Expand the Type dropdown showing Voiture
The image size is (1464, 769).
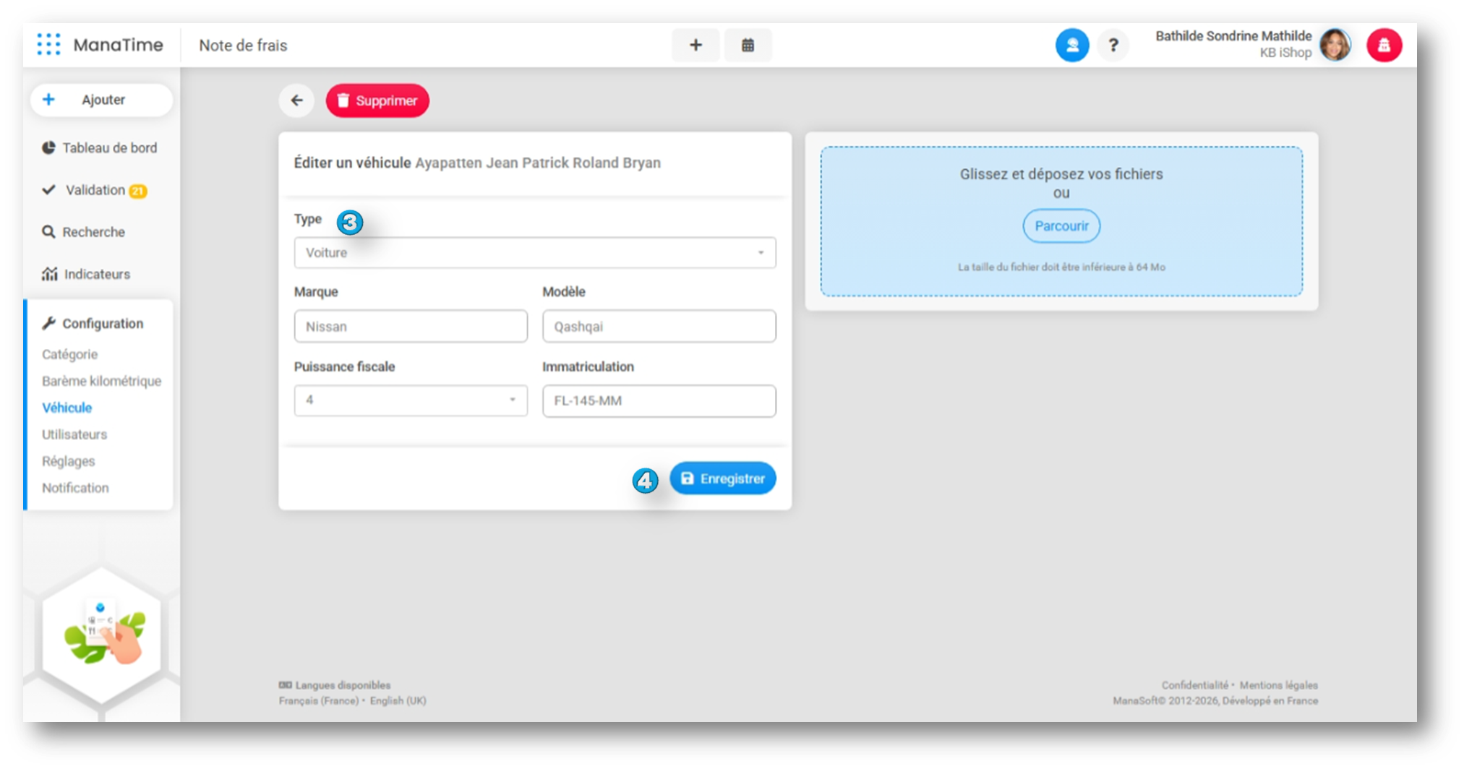pos(534,253)
